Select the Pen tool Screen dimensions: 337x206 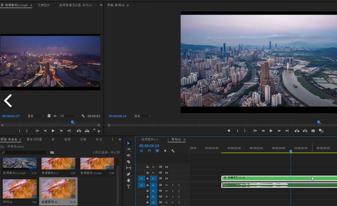pos(128,174)
